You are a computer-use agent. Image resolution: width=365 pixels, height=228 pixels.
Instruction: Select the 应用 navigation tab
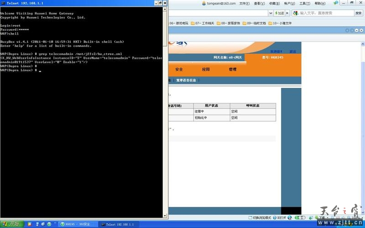tap(206, 69)
